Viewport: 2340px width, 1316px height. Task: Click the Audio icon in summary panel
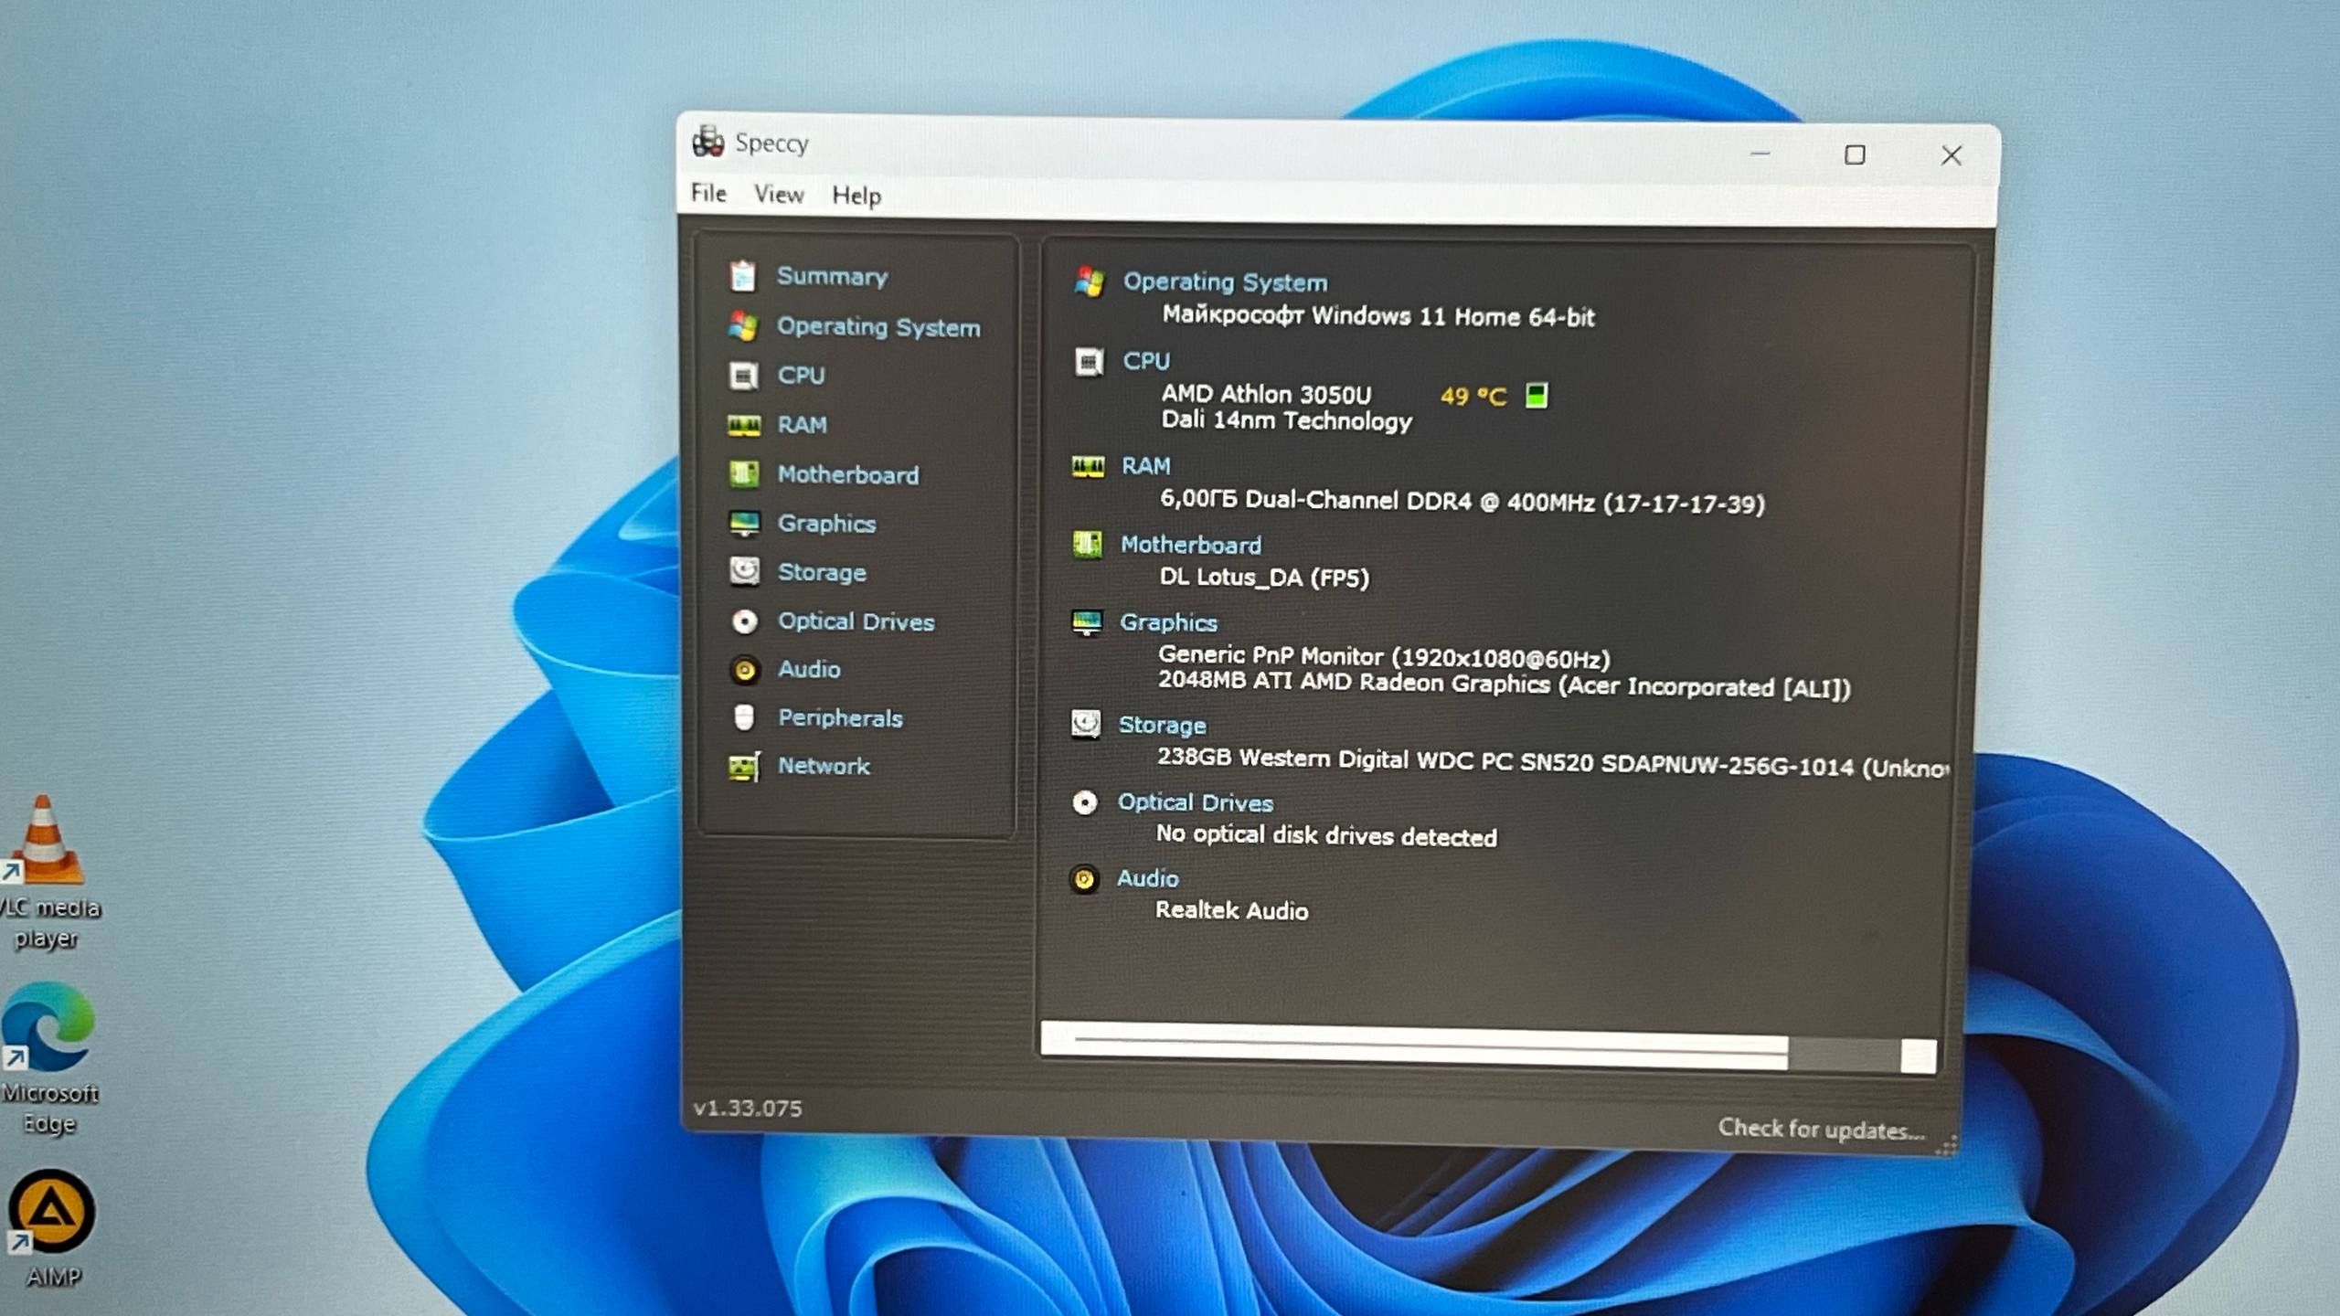coord(1084,879)
